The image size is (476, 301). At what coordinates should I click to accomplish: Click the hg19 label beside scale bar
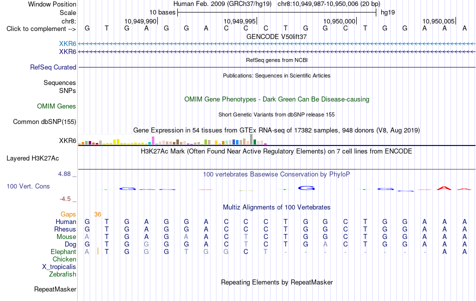[388, 12]
